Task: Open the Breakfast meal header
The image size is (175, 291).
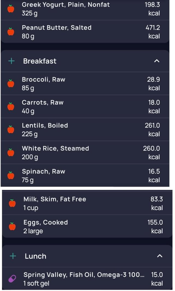Action: pyautogui.click(x=40, y=61)
